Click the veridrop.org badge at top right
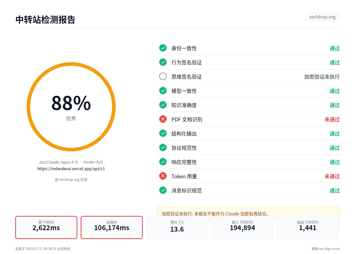This screenshot has height=254, width=355. [x=322, y=17]
